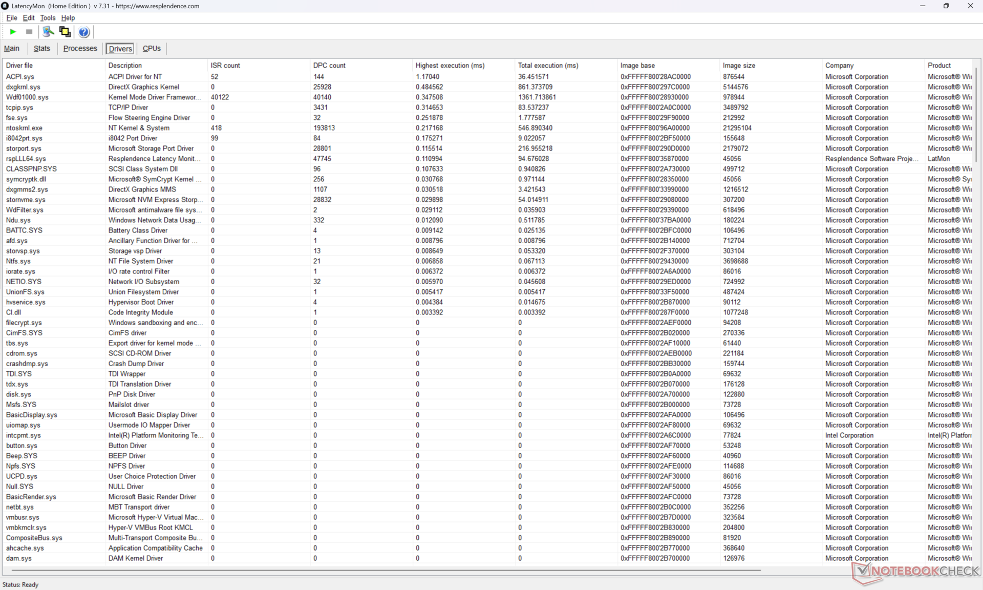The width and height of the screenshot is (983, 590).
Task: Click the LatencyMon app icon in the title bar
Action: [x=5, y=6]
